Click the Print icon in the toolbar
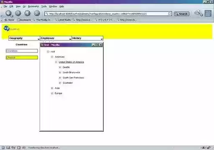 point(198,13)
